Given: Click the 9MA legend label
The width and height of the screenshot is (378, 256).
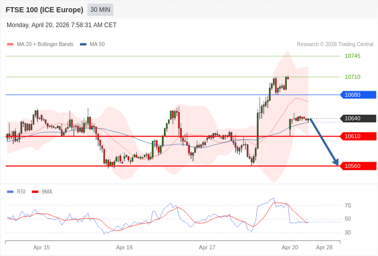Looking at the screenshot, I should (x=47, y=192).
